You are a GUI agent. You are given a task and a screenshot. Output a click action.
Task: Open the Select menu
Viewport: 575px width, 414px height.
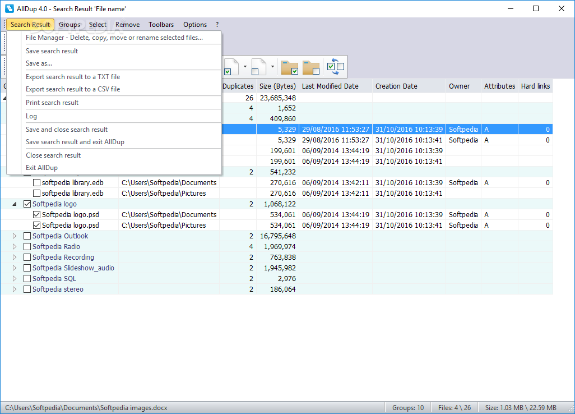point(98,25)
